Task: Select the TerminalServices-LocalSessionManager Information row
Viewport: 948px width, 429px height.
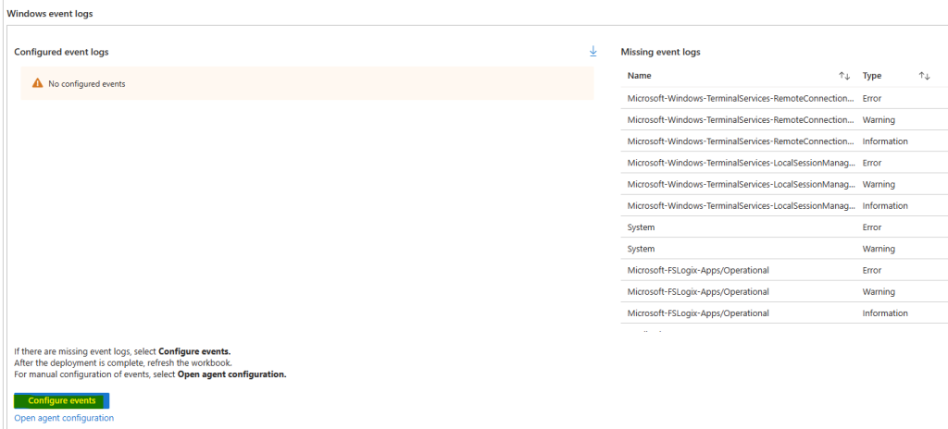Action: (x=739, y=205)
